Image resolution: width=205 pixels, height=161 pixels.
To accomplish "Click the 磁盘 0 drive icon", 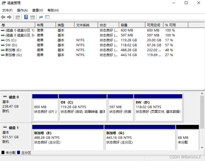I will pyautogui.click(x=5, y=97).
